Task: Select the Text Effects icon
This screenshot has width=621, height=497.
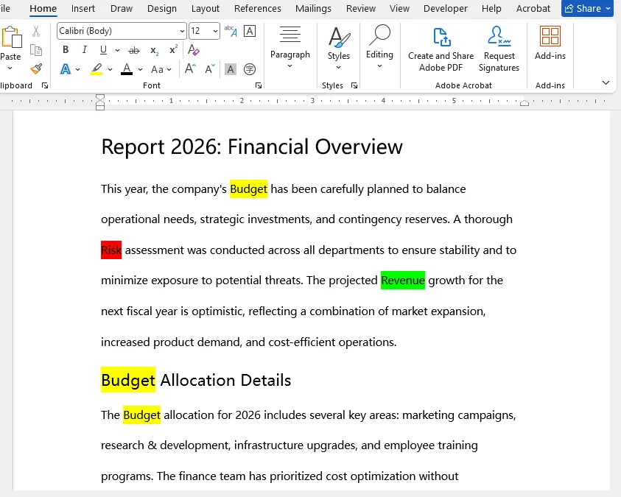Action: pyautogui.click(x=66, y=68)
